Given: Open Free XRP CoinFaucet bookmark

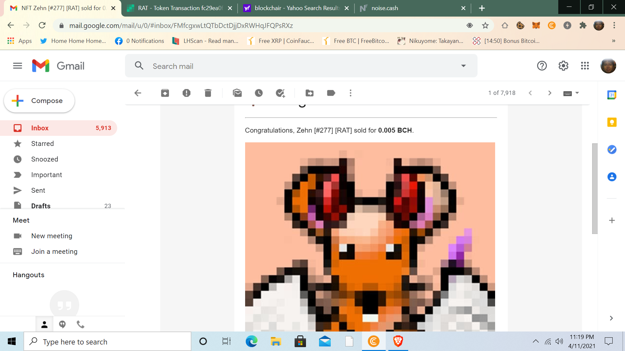Looking at the screenshot, I should pyautogui.click(x=281, y=41).
